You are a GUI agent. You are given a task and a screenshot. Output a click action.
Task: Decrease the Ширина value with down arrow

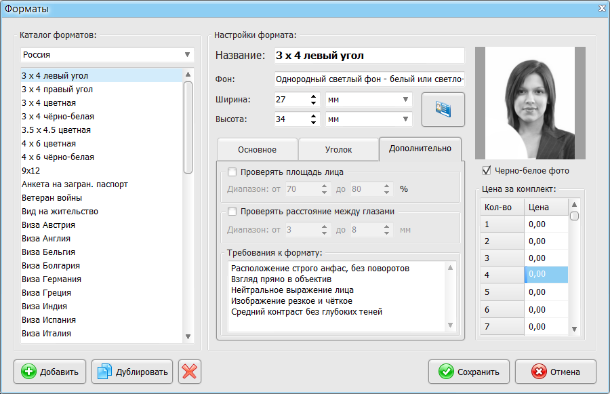[313, 103]
